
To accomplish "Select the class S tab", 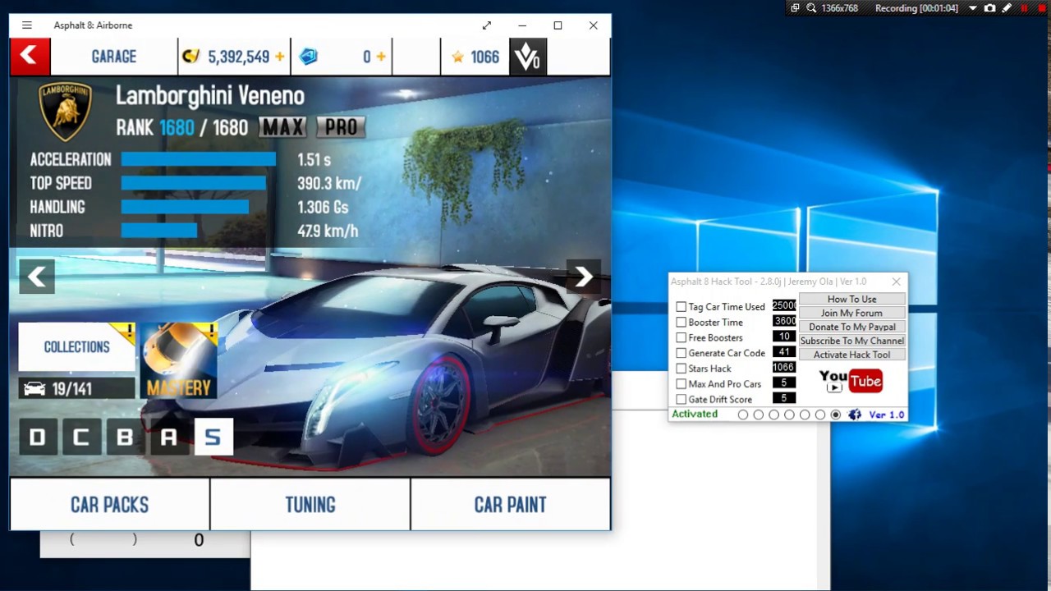I will (x=213, y=437).
